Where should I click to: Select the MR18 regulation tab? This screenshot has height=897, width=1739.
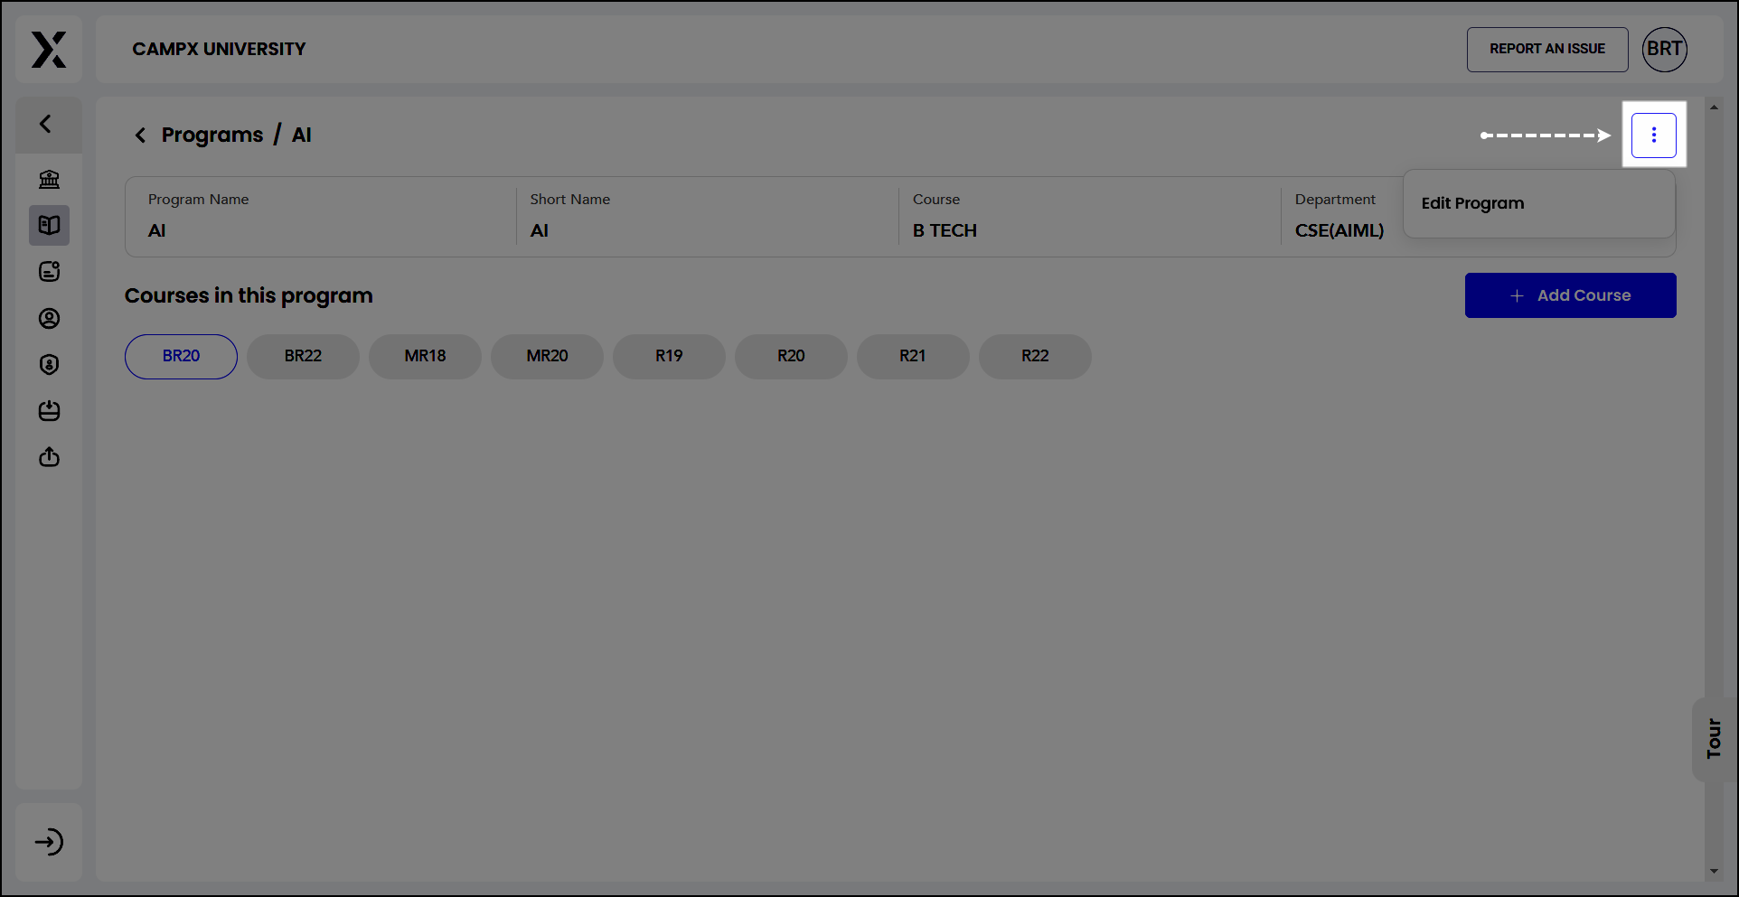pyautogui.click(x=425, y=356)
